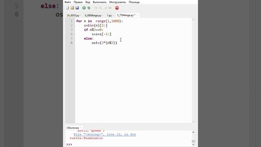Open the File "<string>", line 12 traceback link
Image resolution: width=261 pixels, height=147 pixels.
105,134
